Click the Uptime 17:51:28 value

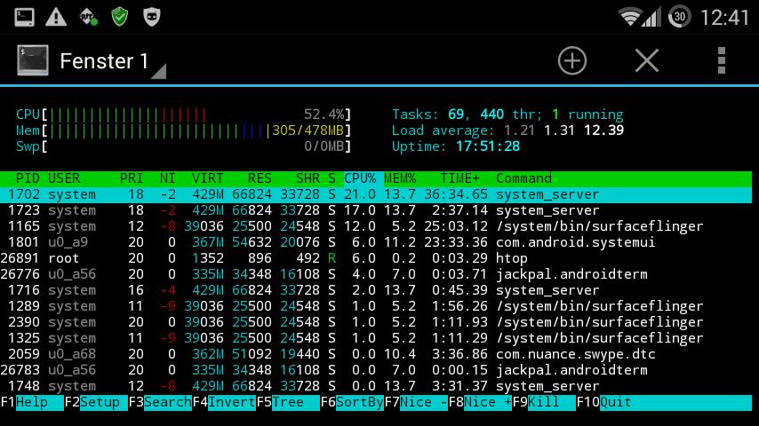(x=488, y=146)
